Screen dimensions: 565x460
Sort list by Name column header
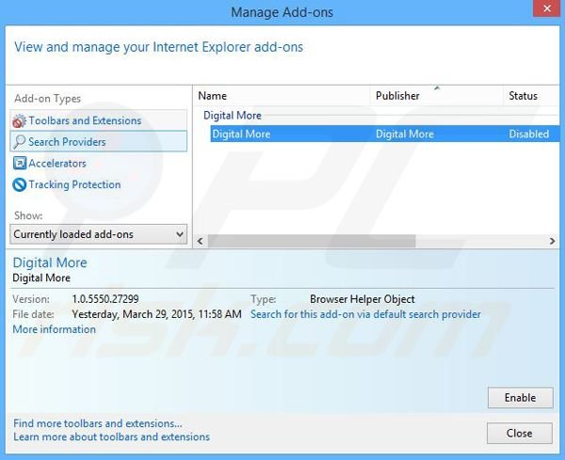(x=282, y=96)
